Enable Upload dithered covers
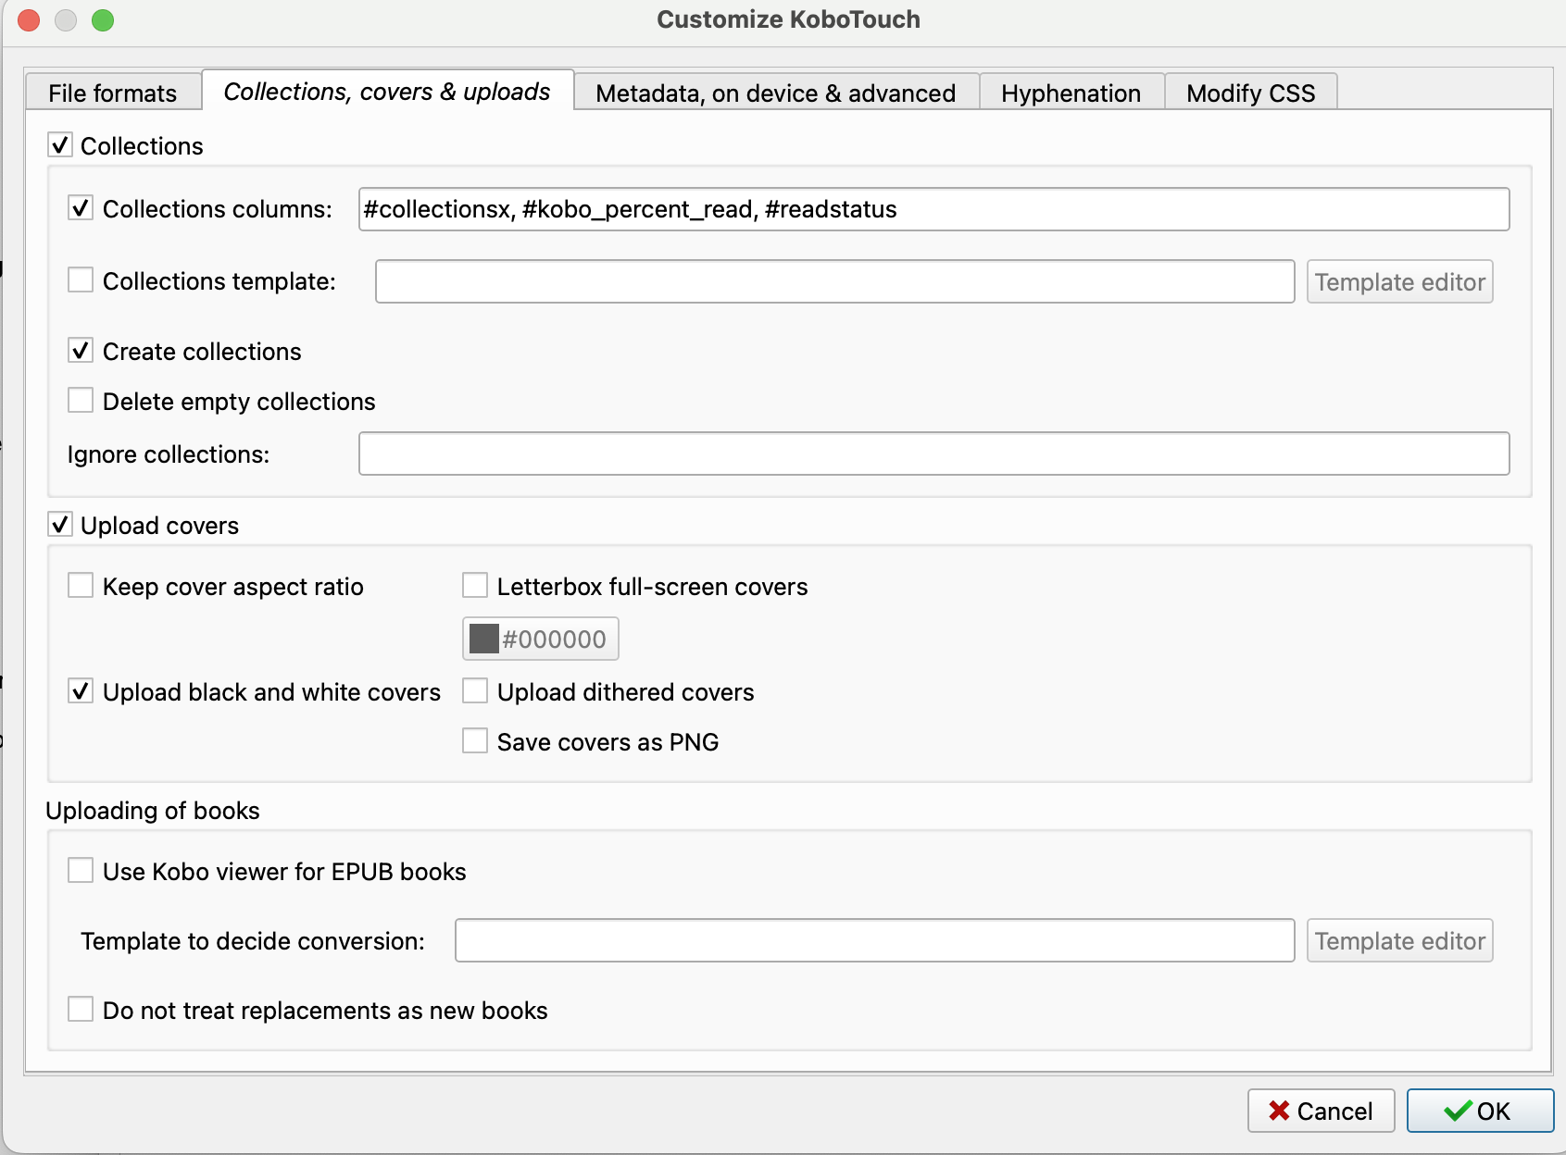 pyautogui.click(x=475, y=691)
